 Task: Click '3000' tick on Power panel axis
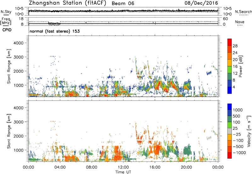tap(19, 57)
